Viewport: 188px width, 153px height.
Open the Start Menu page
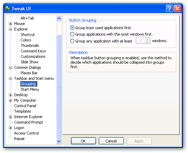[x=30, y=89]
